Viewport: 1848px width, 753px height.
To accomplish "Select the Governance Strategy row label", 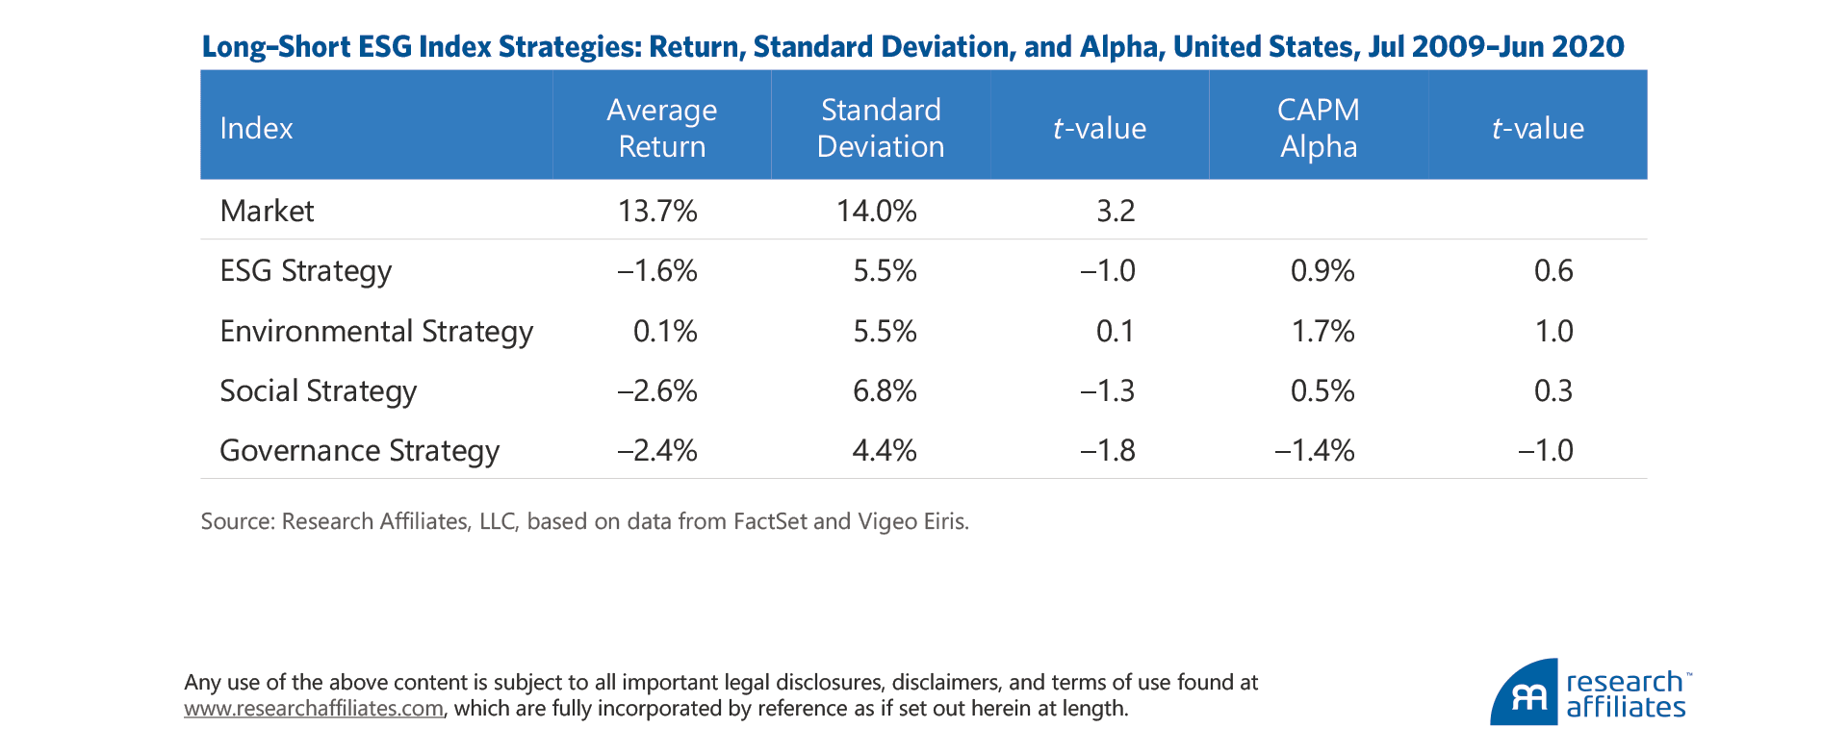I will (x=359, y=451).
